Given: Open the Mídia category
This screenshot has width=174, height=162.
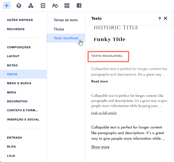Looking at the screenshot, I should 12,92.
